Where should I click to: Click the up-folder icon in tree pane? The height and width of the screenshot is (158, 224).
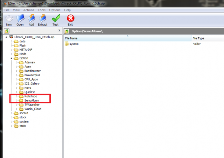point(7,31)
